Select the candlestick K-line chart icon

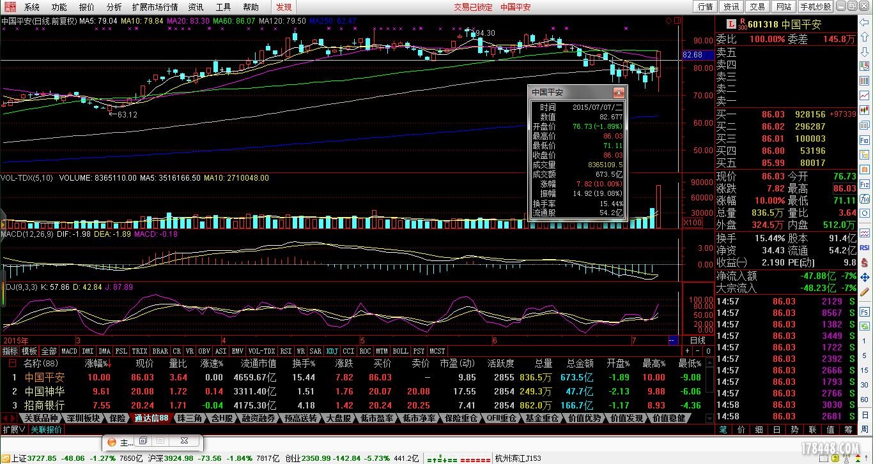point(863,110)
